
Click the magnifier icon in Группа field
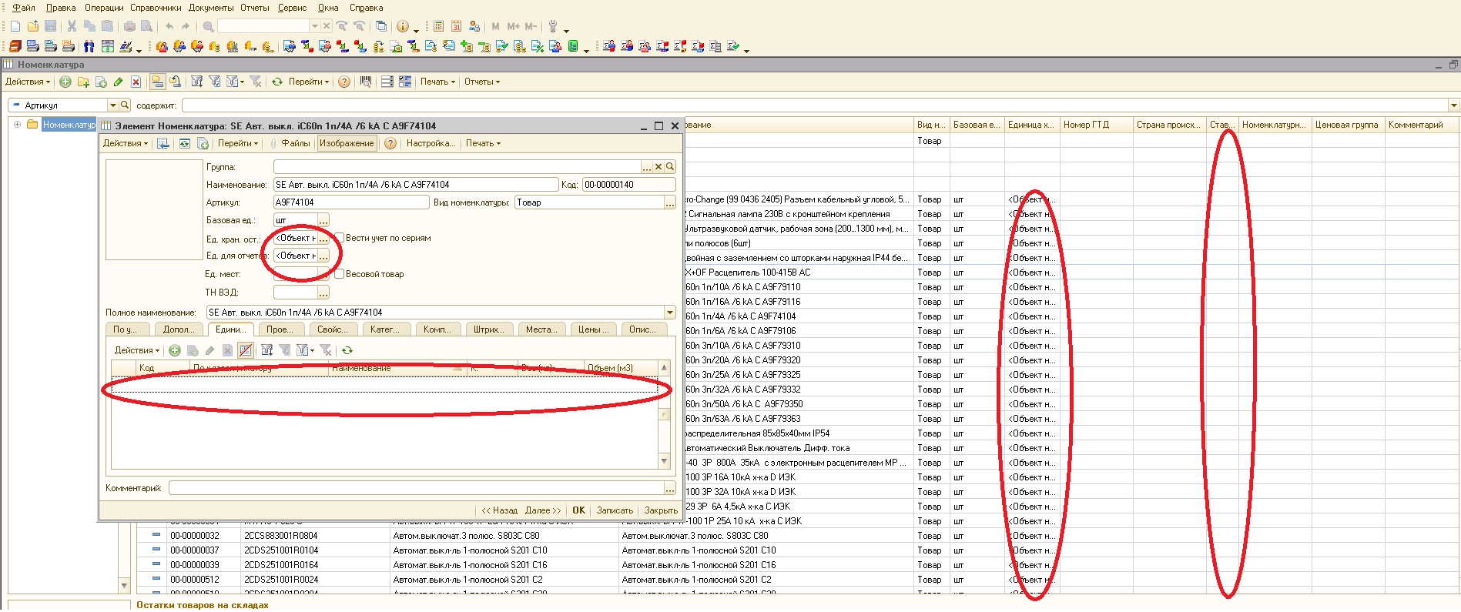tap(670, 166)
